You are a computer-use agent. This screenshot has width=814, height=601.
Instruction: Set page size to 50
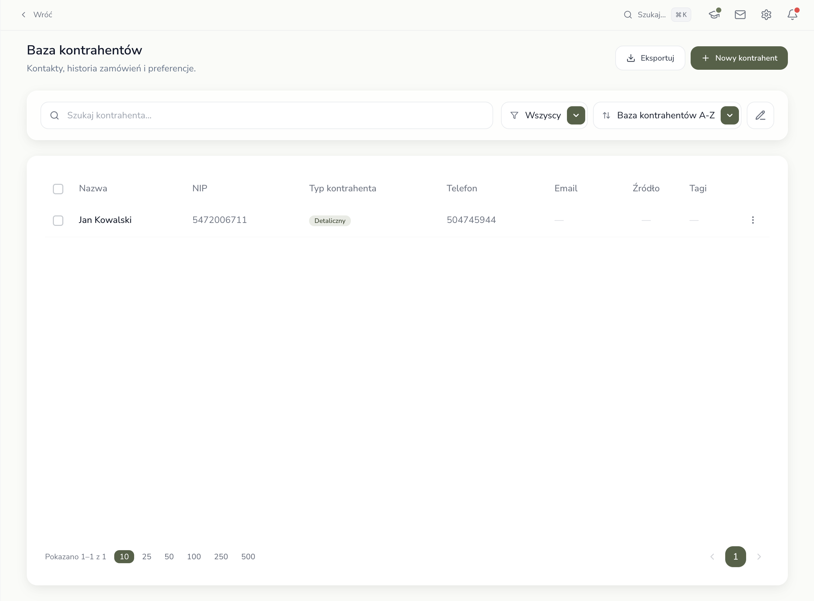[169, 557]
